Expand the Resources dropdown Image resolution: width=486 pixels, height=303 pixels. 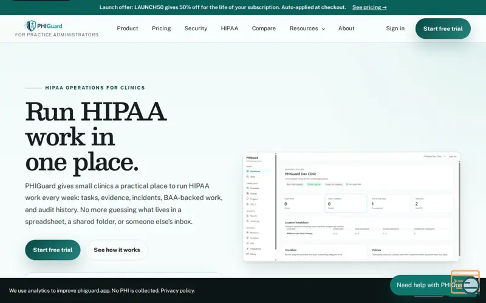pyautogui.click(x=307, y=28)
